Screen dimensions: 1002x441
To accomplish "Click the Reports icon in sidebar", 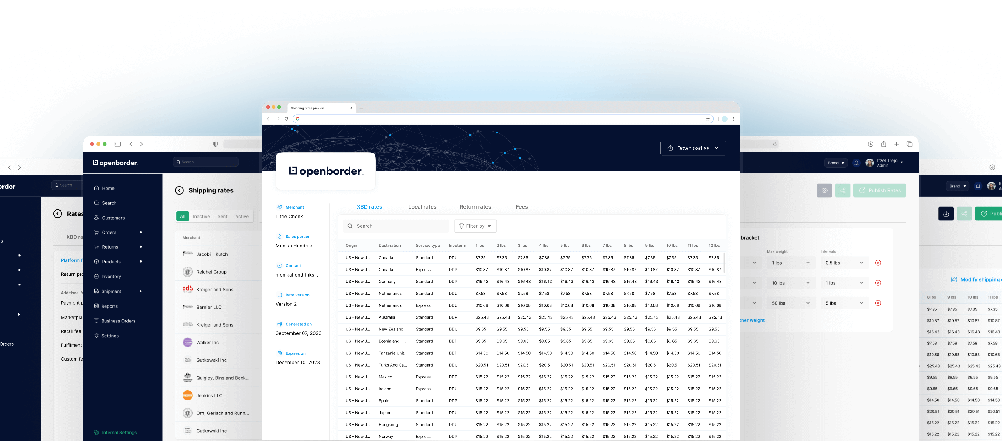I will pos(96,306).
